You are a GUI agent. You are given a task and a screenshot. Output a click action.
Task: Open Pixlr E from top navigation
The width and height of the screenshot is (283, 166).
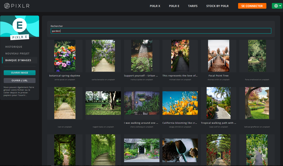pos(174,6)
